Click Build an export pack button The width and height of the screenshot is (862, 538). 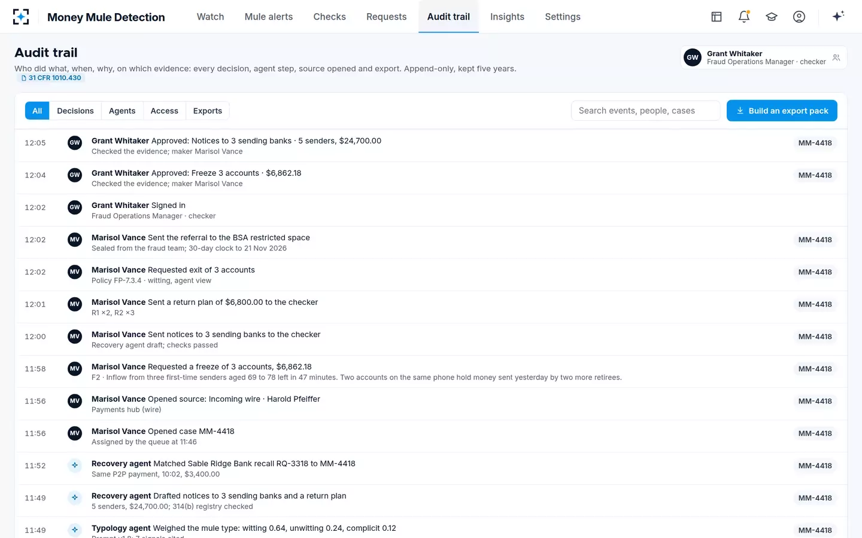782,111
